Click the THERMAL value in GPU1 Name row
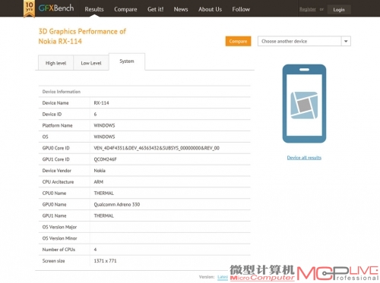 click(104, 215)
